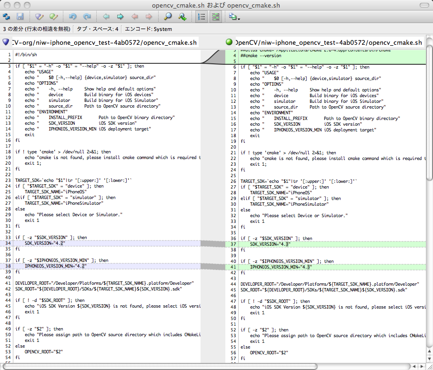
Task: Click right line 37 SDK_VERSION="4.3"
Action: point(270,244)
